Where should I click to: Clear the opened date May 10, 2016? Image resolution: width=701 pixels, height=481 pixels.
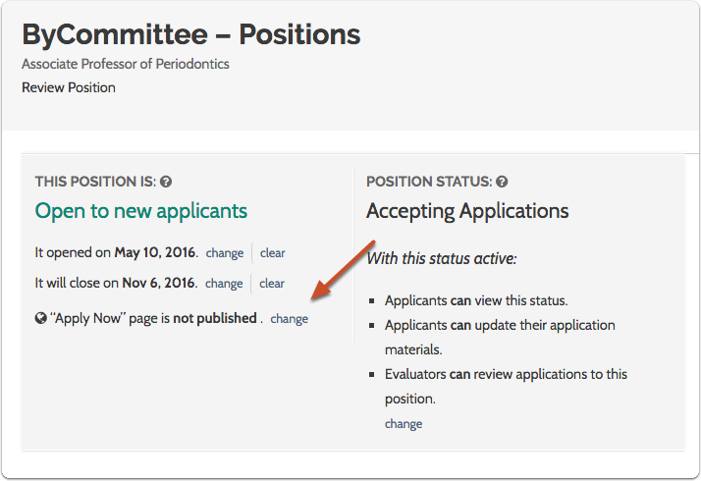click(272, 253)
